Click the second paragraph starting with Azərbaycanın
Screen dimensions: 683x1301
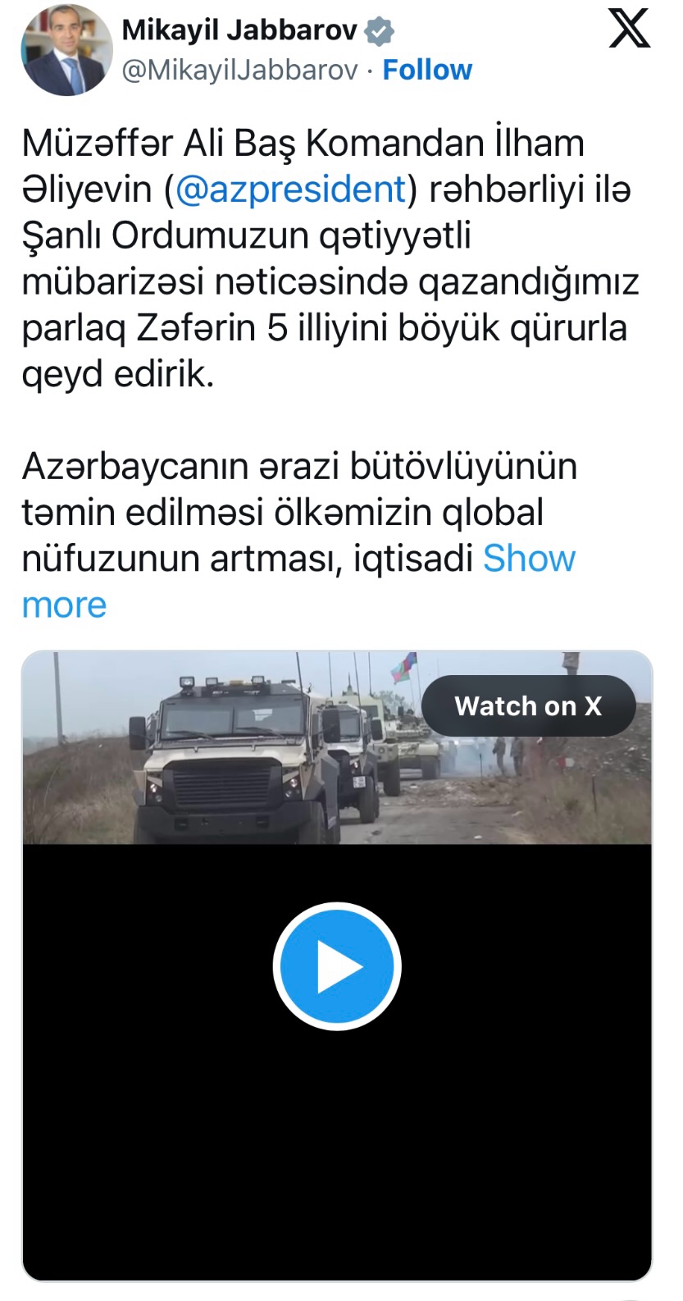299,512
